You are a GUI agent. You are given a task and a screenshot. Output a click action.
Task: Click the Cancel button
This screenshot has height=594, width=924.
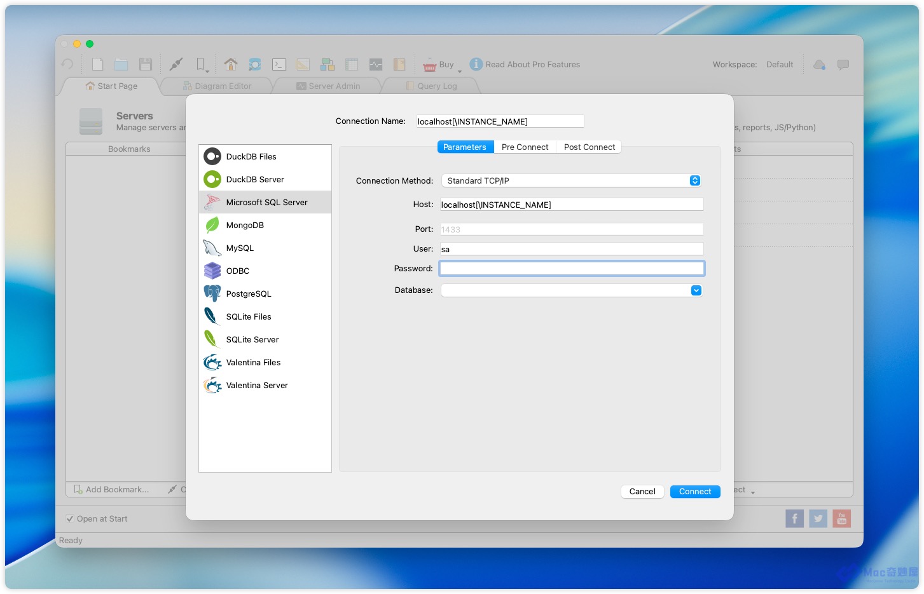pyautogui.click(x=642, y=492)
